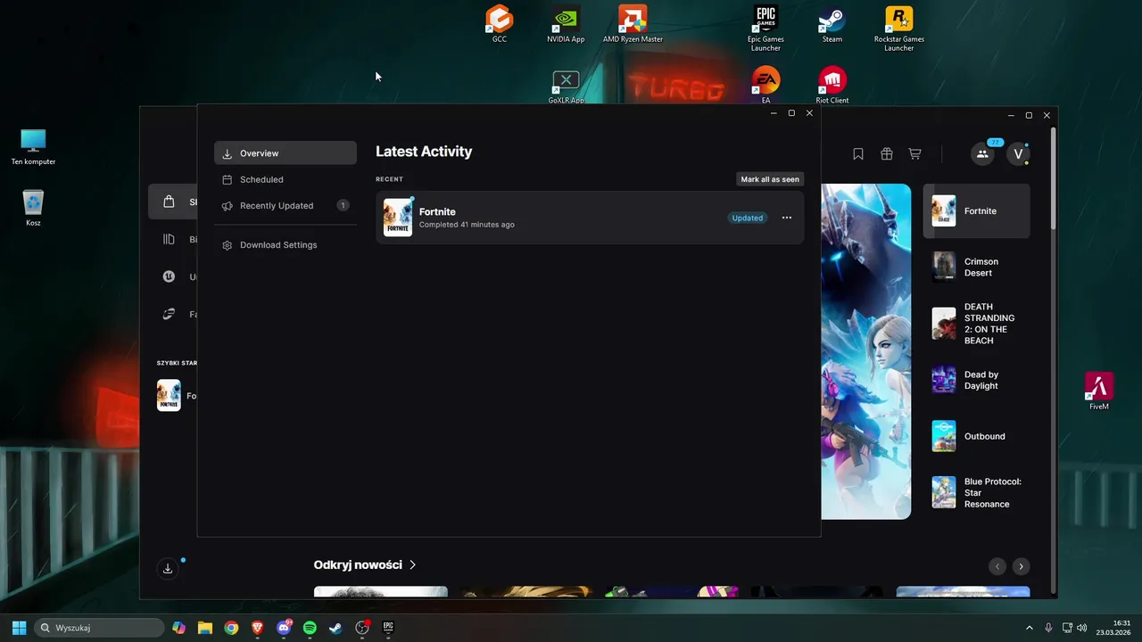The width and height of the screenshot is (1142, 642).
Task: Click the launcher window vertical scrollbar
Action: point(1053,178)
